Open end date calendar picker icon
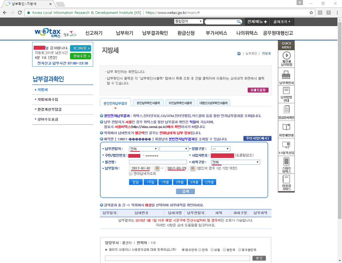 [x=193, y=168]
